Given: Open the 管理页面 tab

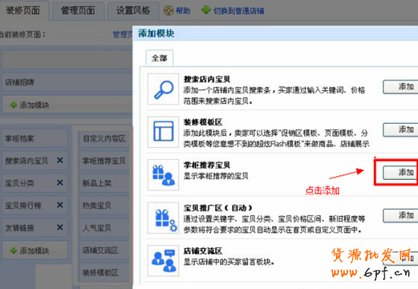Looking at the screenshot, I should [x=78, y=11].
